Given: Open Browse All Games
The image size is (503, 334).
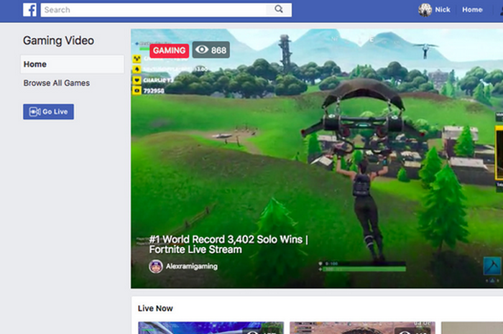Looking at the screenshot, I should [57, 83].
